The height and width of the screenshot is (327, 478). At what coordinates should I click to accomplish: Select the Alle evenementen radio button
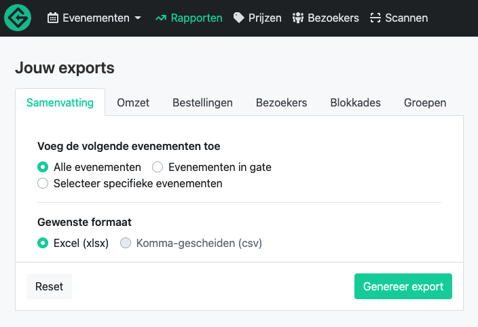tap(43, 167)
